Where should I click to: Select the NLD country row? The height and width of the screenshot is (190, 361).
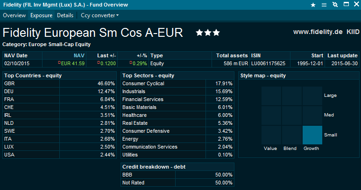click(60, 123)
